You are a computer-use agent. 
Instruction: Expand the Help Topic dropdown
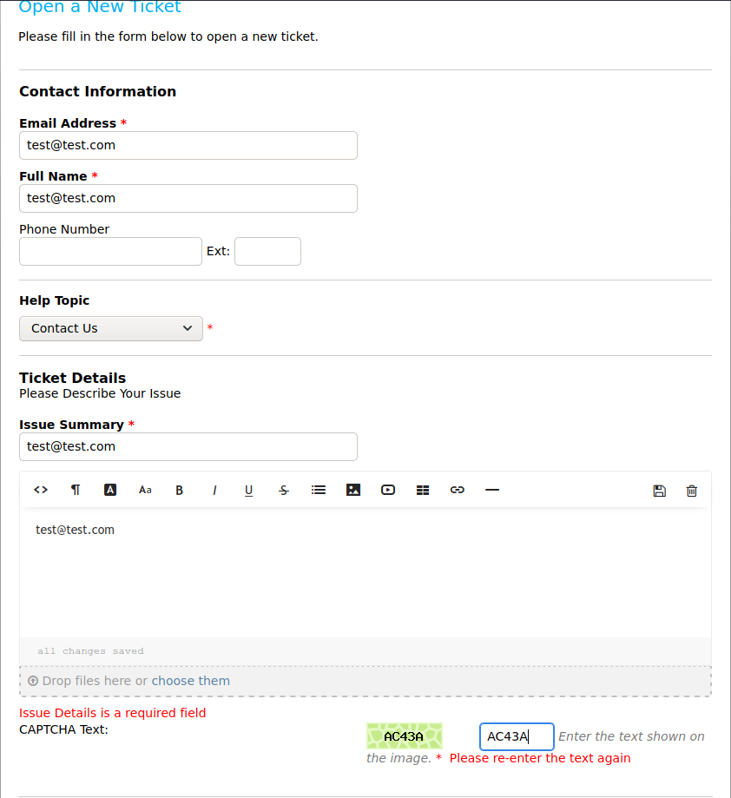click(111, 328)
